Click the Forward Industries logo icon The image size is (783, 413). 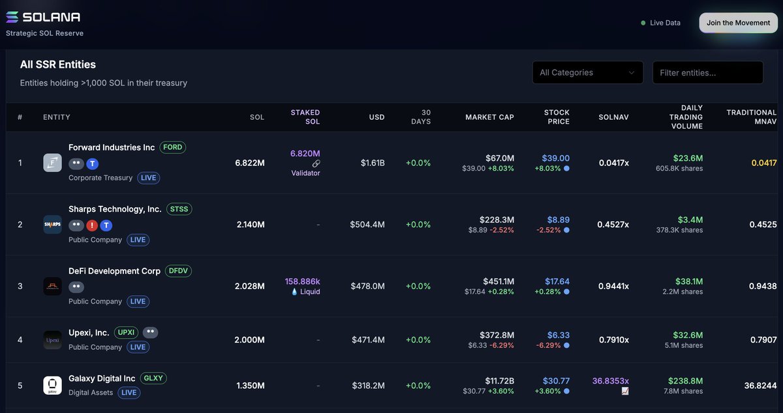52,163
